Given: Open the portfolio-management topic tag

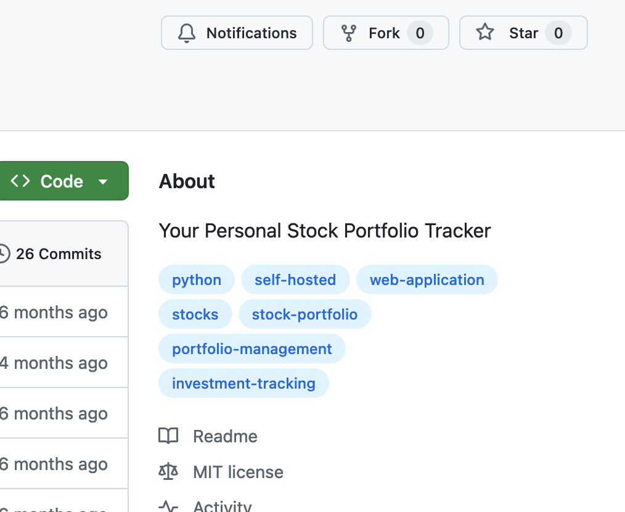Looking at the screenshot, I should click(x=252, y=349).
